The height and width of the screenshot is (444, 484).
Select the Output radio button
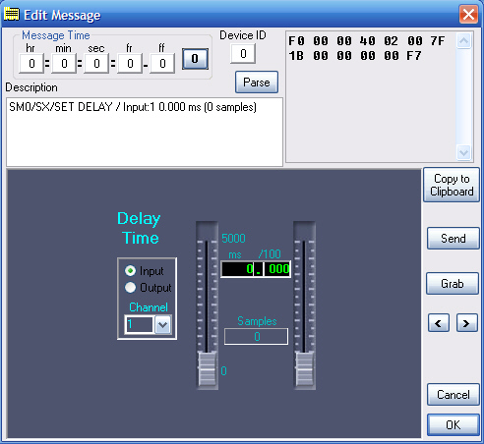130,288
